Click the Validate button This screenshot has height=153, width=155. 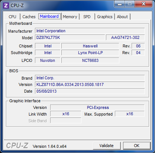[107, 146]
